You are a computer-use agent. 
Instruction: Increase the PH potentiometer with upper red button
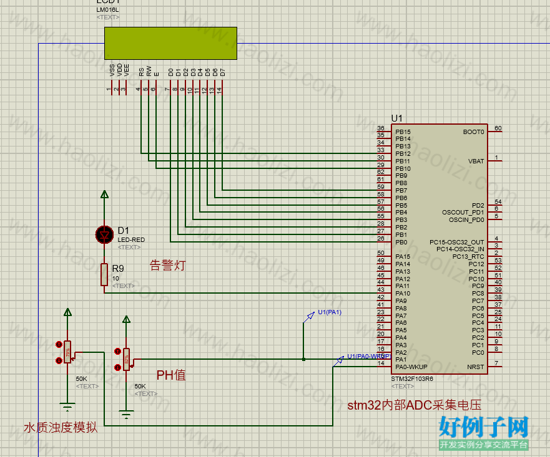118,351
